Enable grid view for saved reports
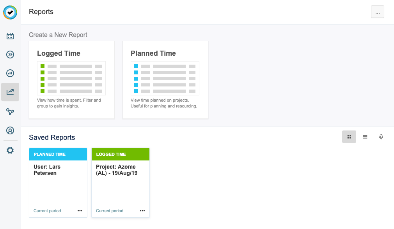Viewport: 394px width, 229px height. click(x=349, y=137)
